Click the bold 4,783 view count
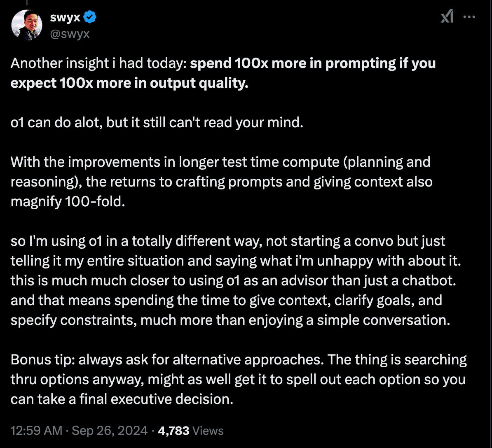This screenshot has height=448, width=492. (x=173, y=430)
